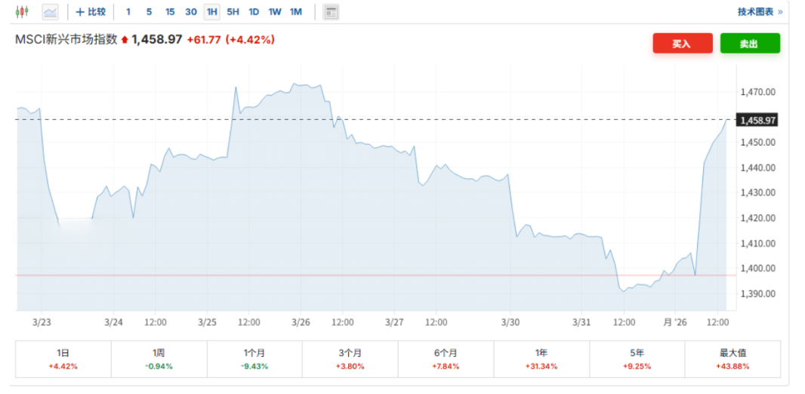Choose the 1个月 performance range tab
The height and width of the screenshot is (394, 805).
254,359
